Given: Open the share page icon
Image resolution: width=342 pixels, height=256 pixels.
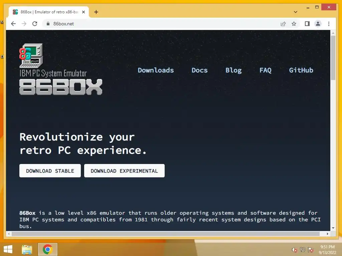Looking at the screenshot, I should [x=283, y=24].
